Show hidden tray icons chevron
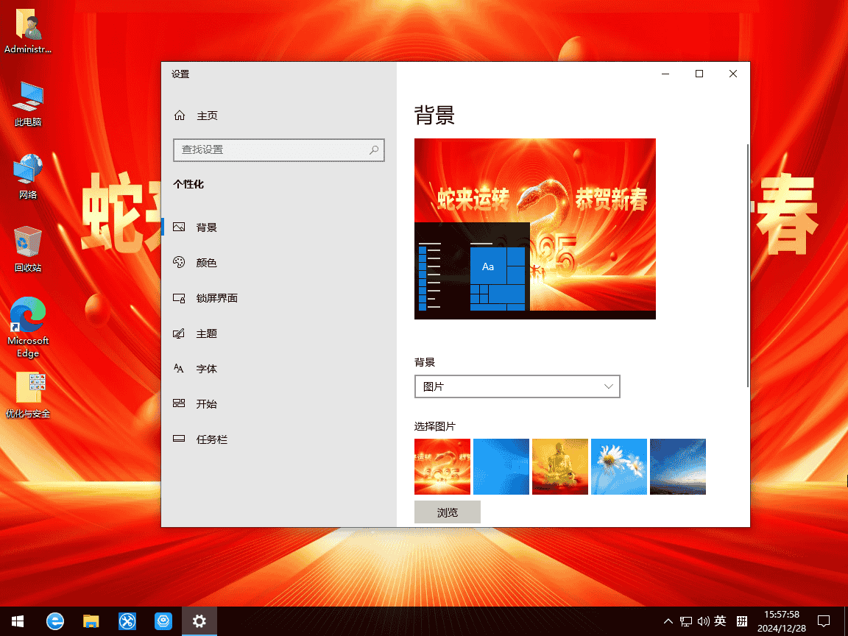The width and height of the screenshot is (848, 636). point(668,621)
